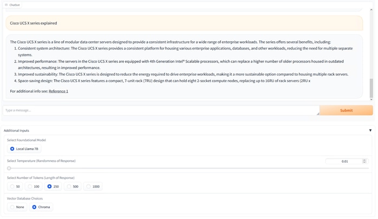Image resolution: width=378 pixels, height=219 pixels.
Task: Select the Local Llama 7B model
Action: tap(24, 149)
